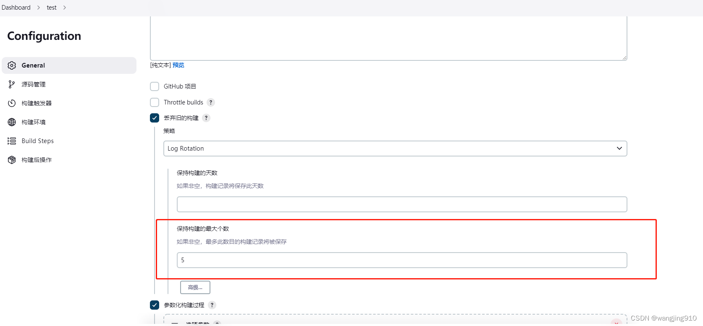Open the Dashboard breadcrumb link
703x326 pixels.
[x=16, y=8]
